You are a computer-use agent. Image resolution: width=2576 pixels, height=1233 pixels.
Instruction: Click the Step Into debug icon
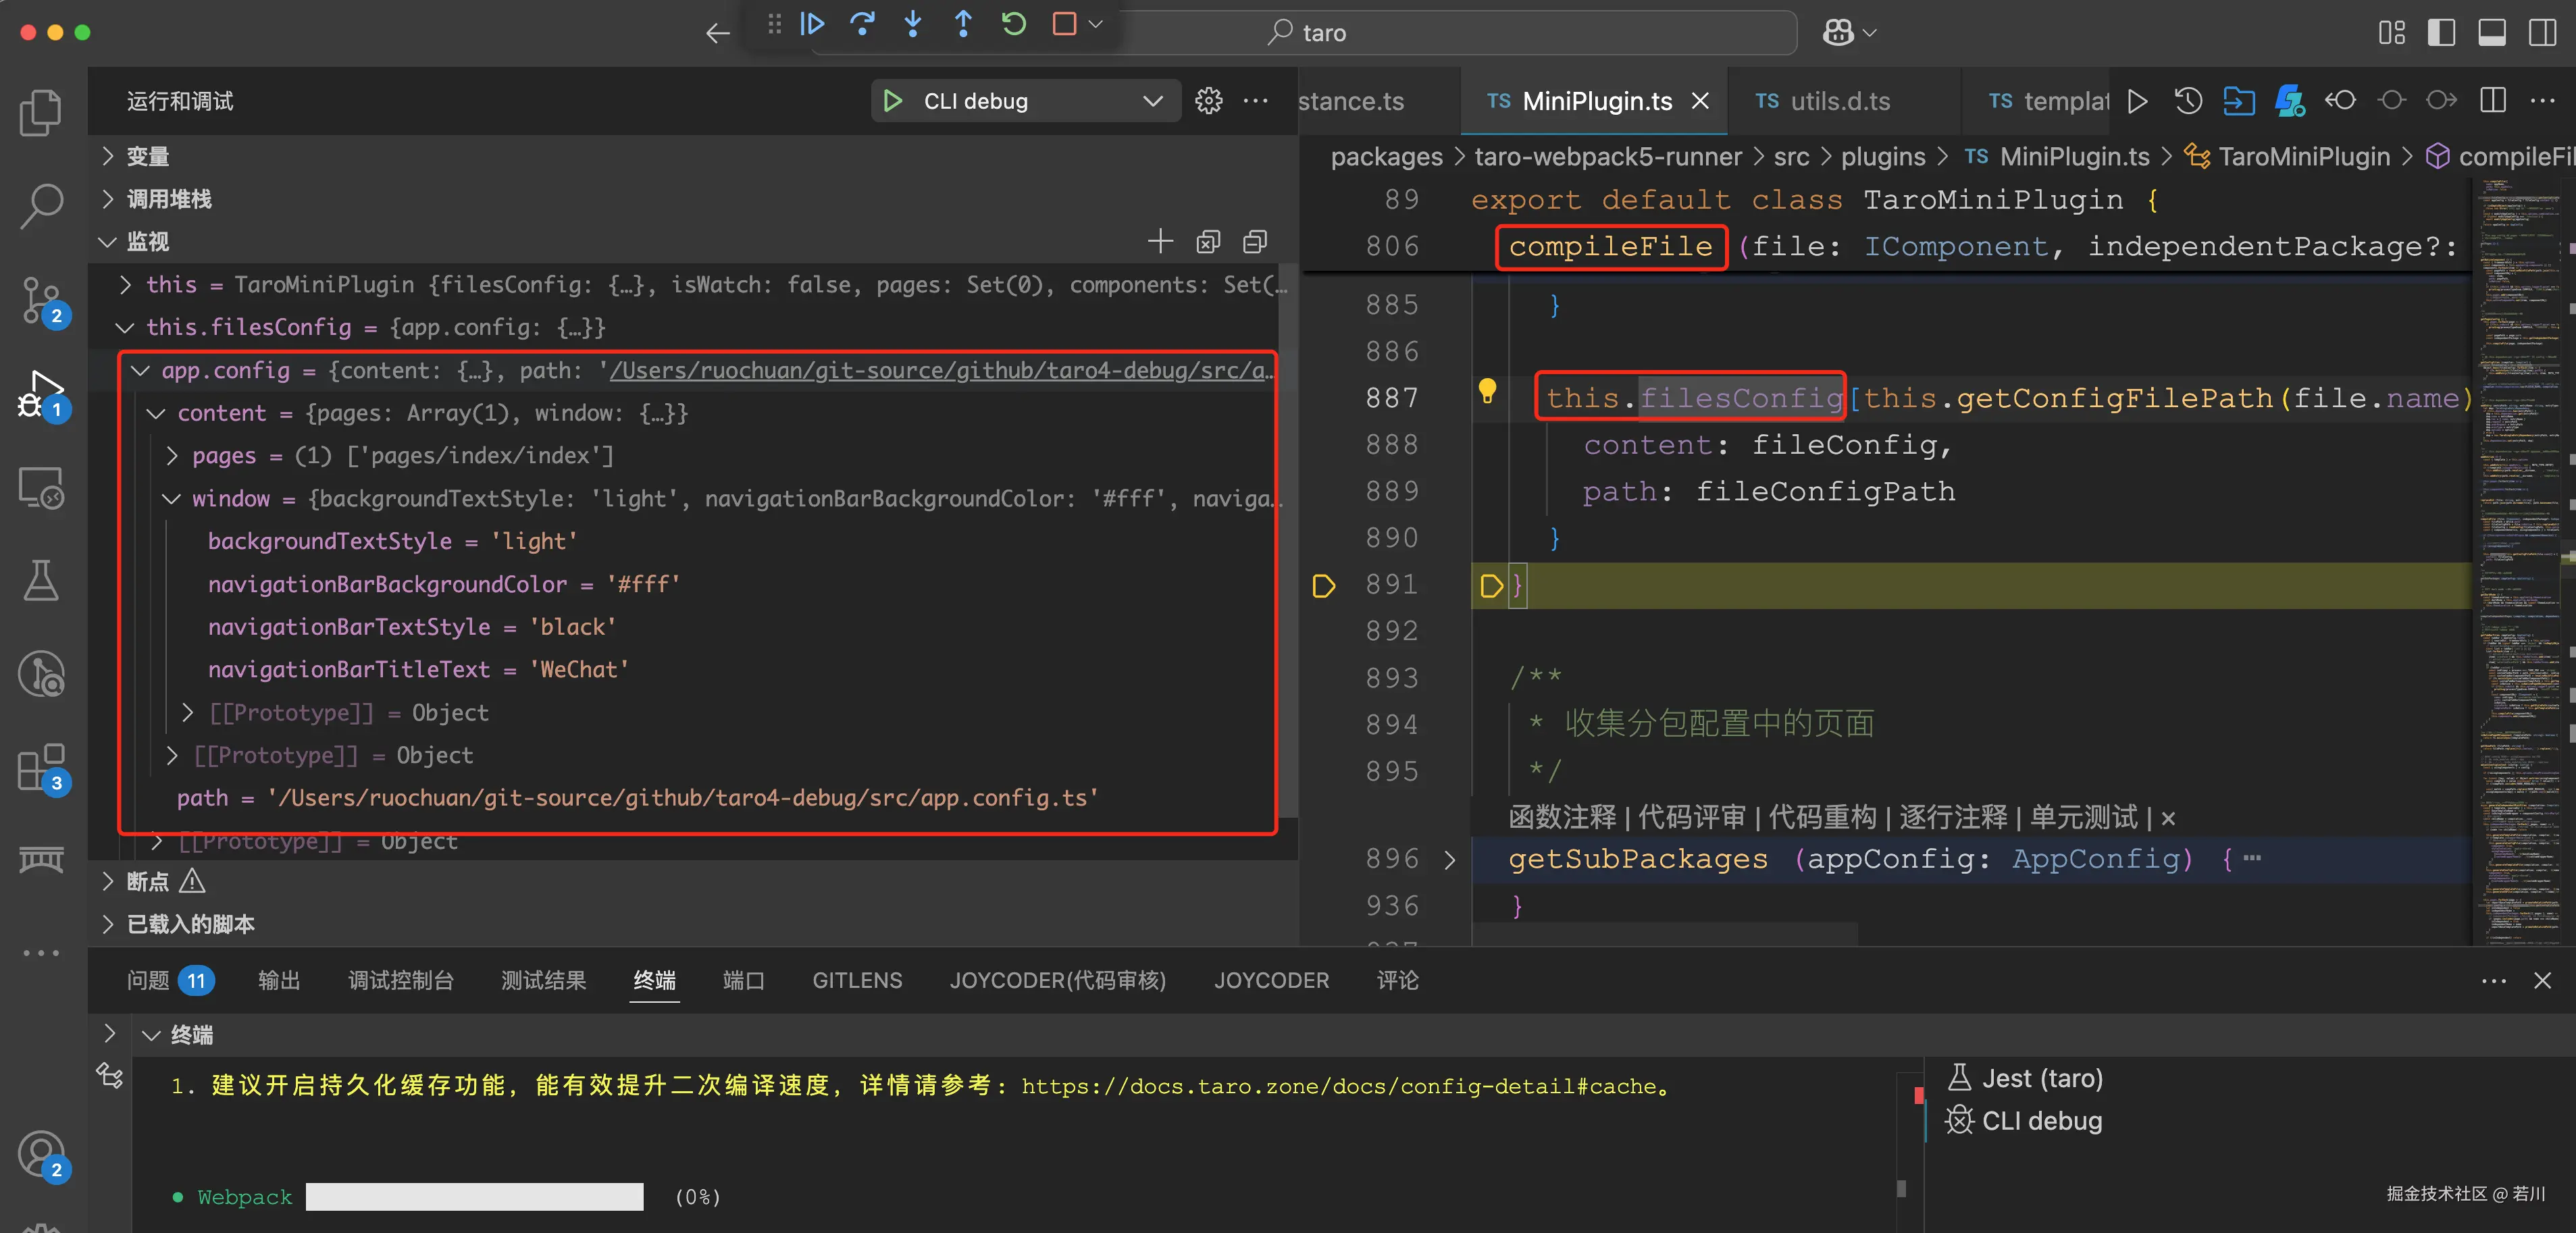tap(912, 24)
